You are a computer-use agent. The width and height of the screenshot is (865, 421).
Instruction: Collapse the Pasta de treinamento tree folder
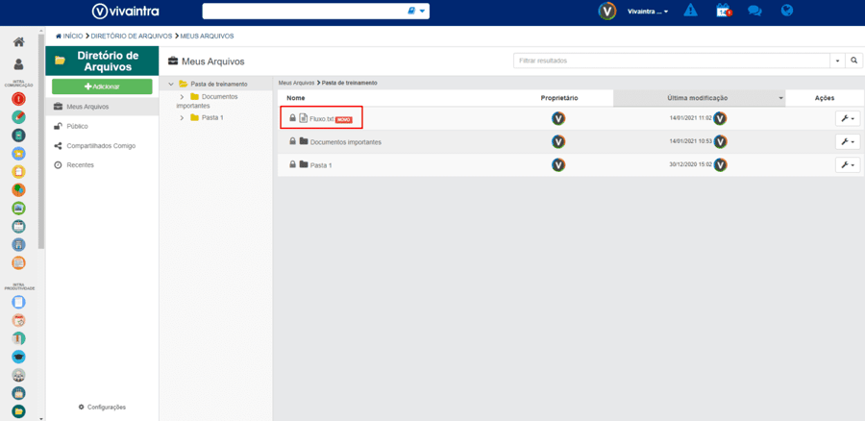click(171, 84)
